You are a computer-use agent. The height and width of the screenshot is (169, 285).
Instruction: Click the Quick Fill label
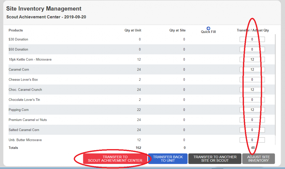208,32
